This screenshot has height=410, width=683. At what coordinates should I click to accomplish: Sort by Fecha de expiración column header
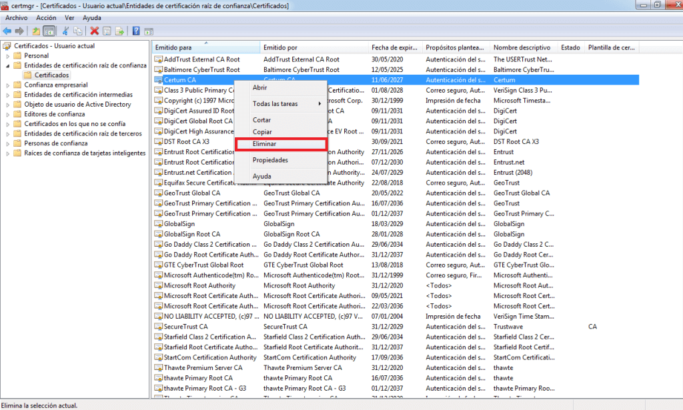coord(395,47)
